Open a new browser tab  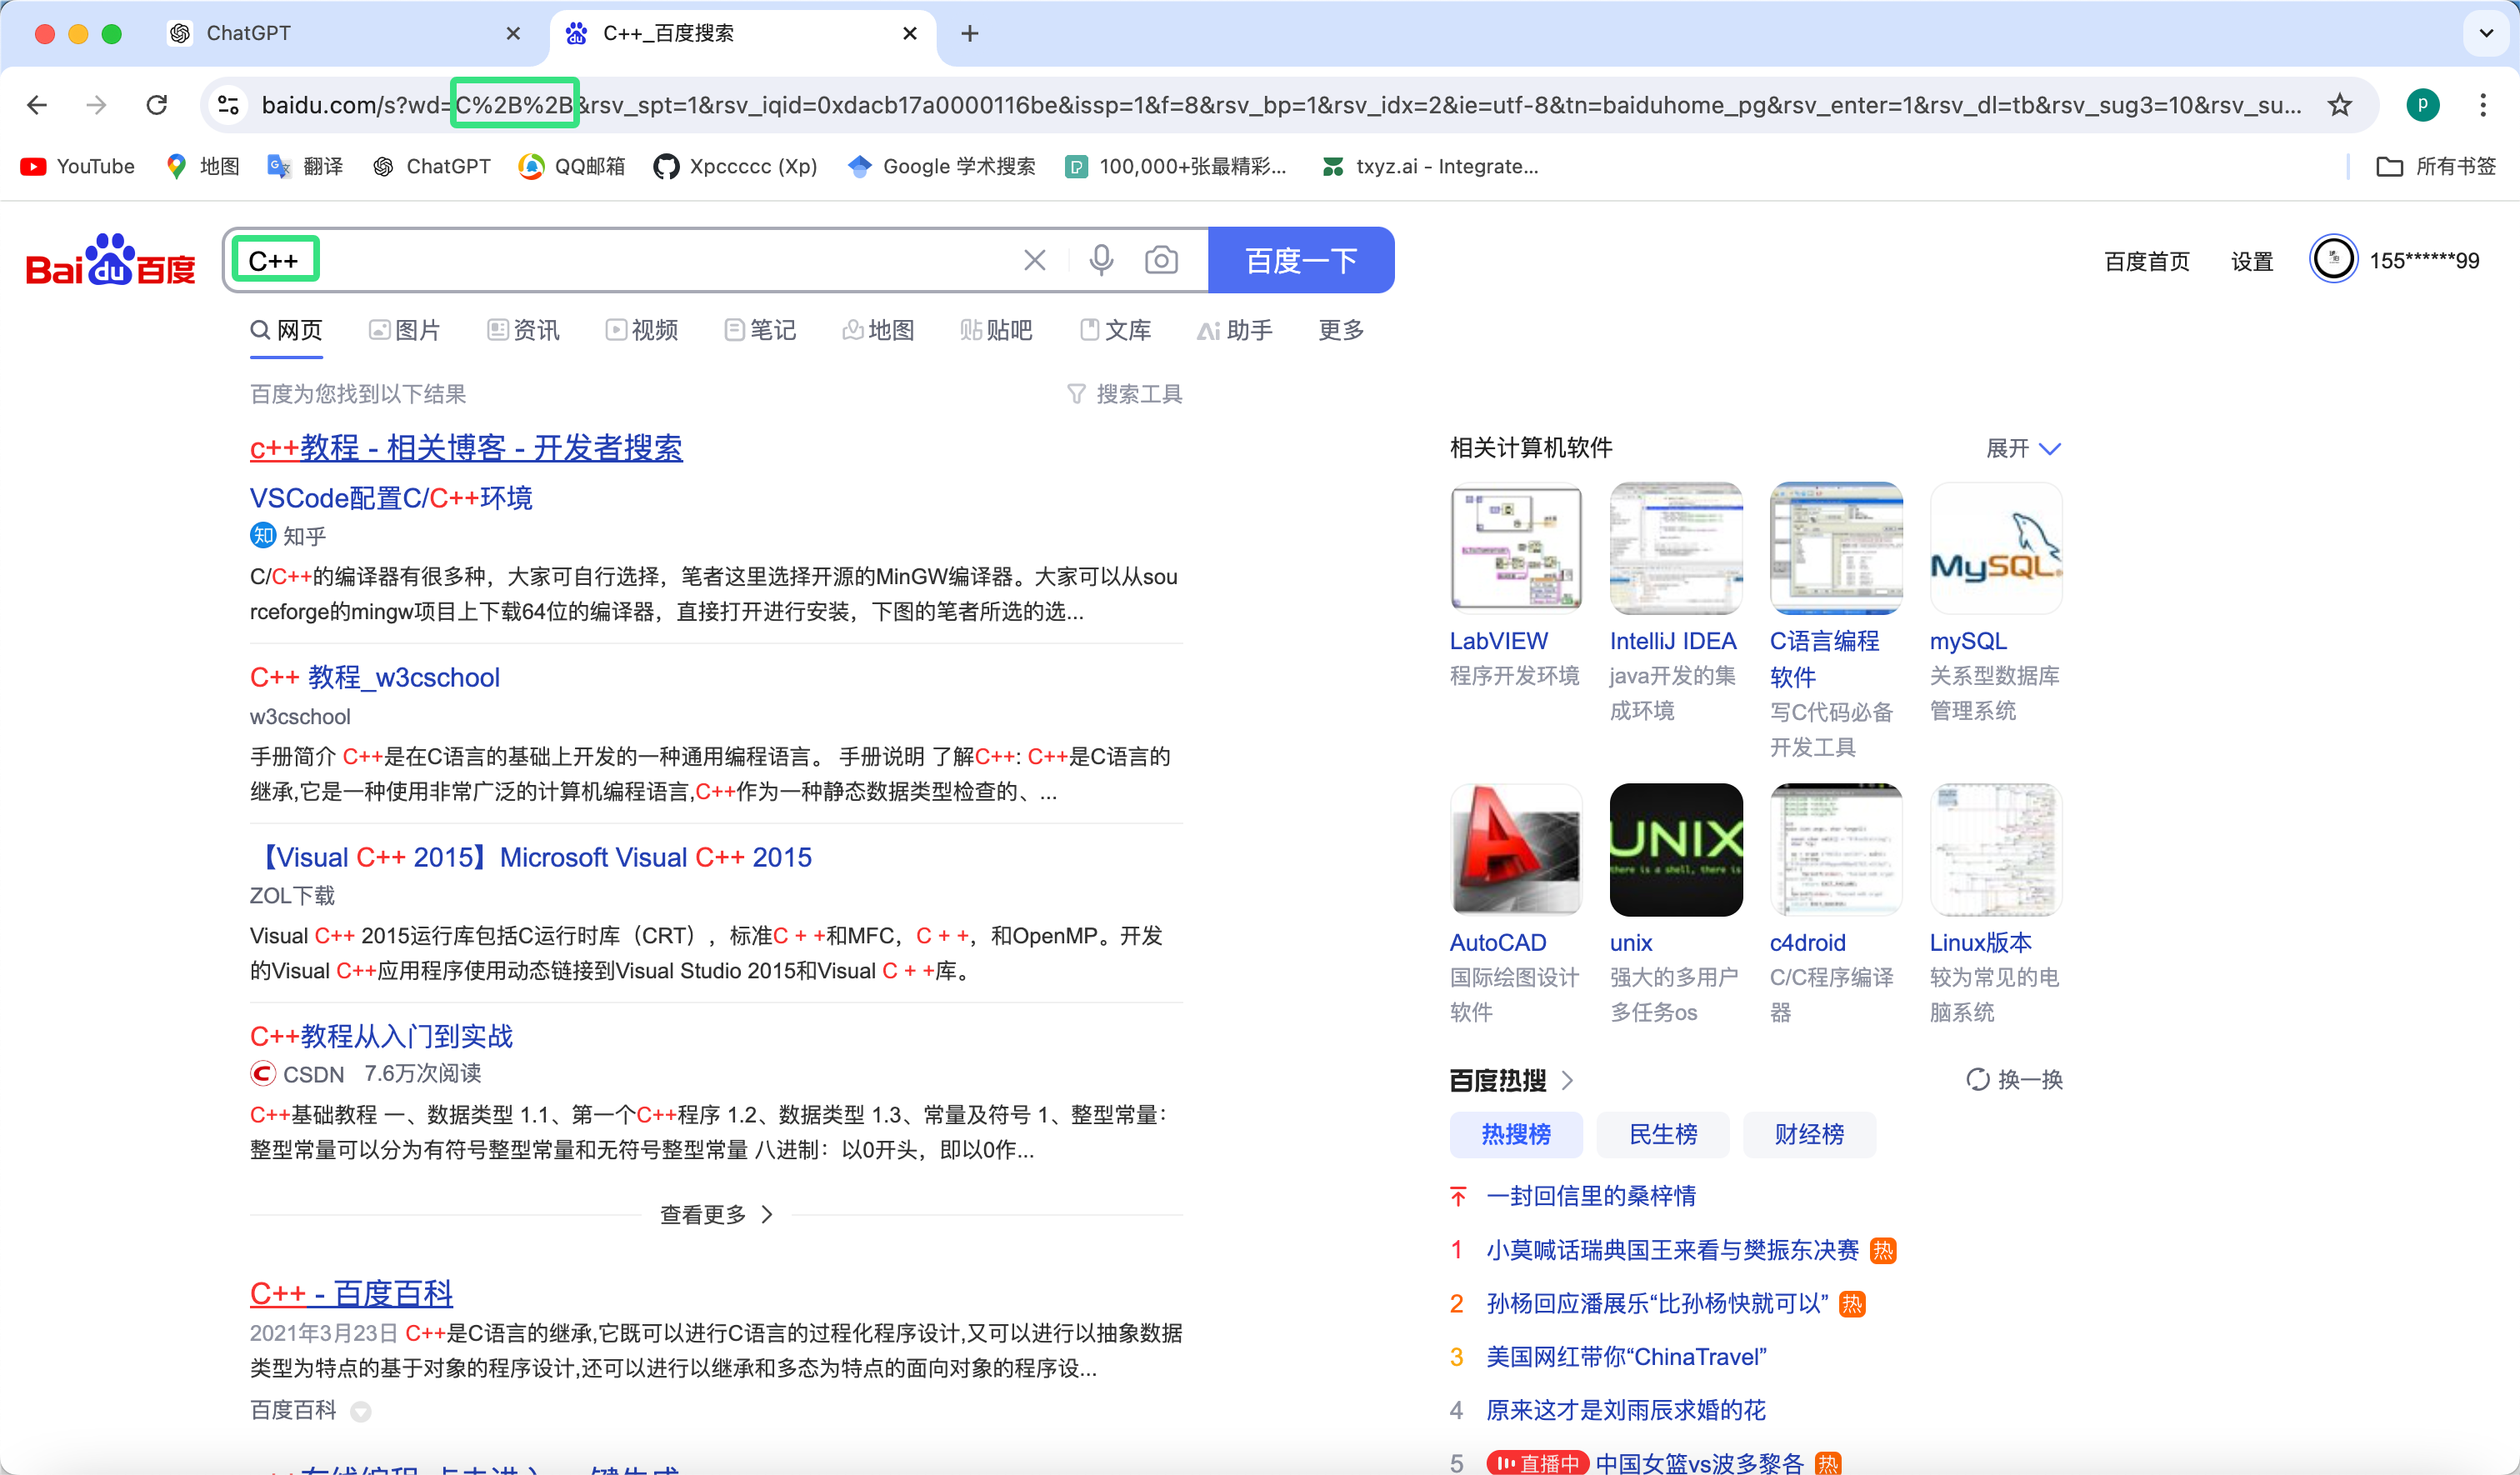coord(969,33)
